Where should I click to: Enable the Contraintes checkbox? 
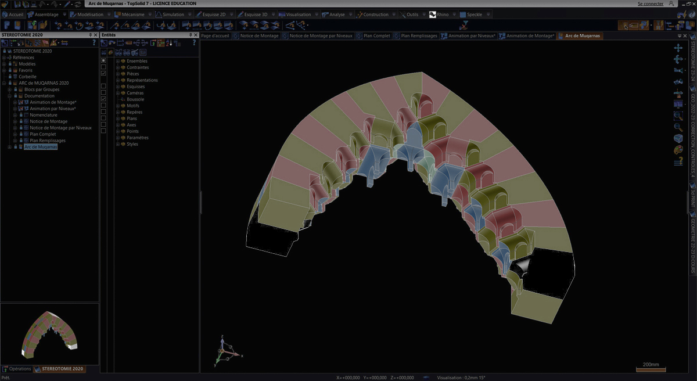(x=103, y=67)
